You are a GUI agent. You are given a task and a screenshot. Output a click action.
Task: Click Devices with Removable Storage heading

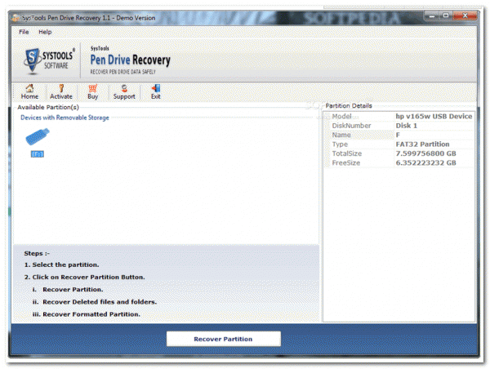coord(65,118)
